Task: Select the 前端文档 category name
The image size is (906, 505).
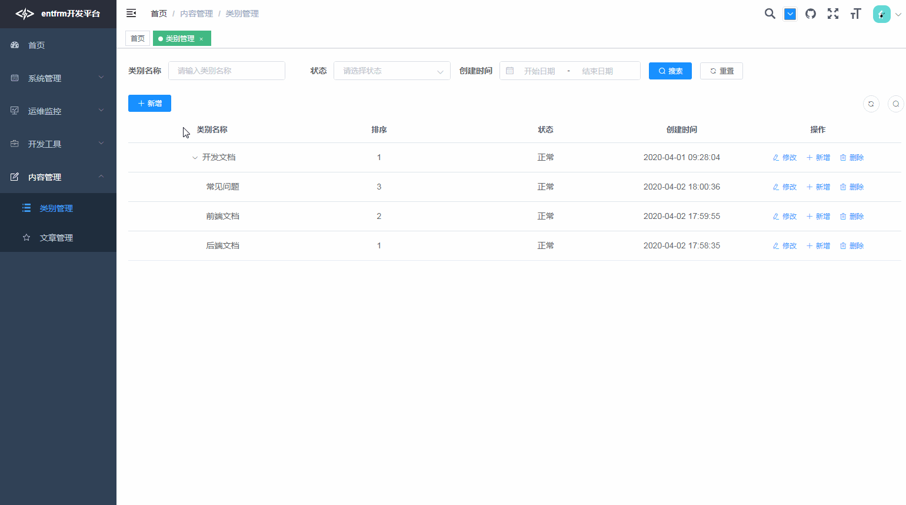Action: click(222, 216)
